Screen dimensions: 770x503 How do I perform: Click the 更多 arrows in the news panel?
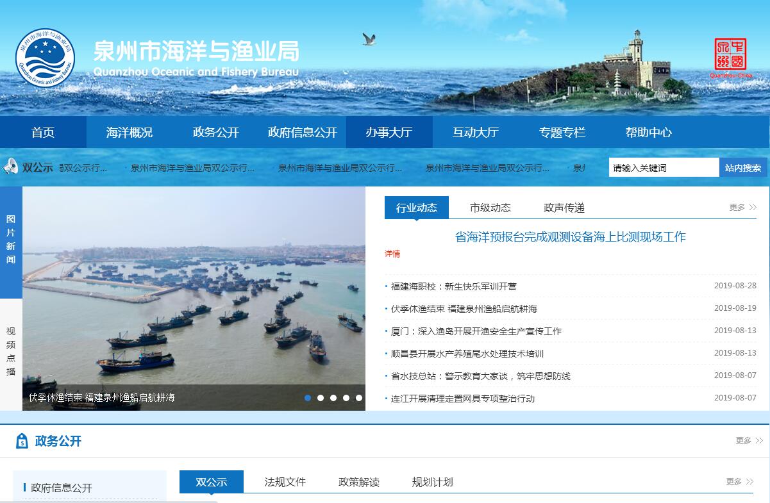(743, 208)
